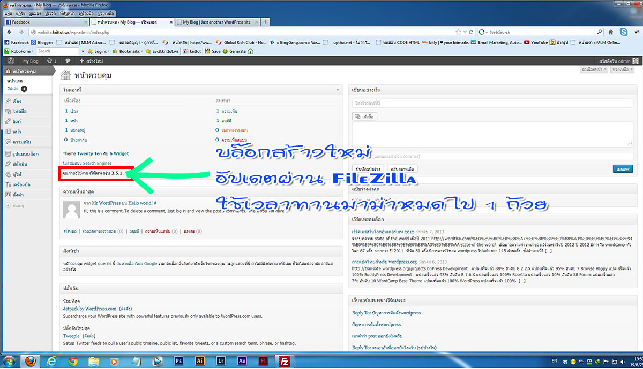Screen dimensions: 643x369
Task: Click the QuickPress title input field
Action: [x=492, y=103]
